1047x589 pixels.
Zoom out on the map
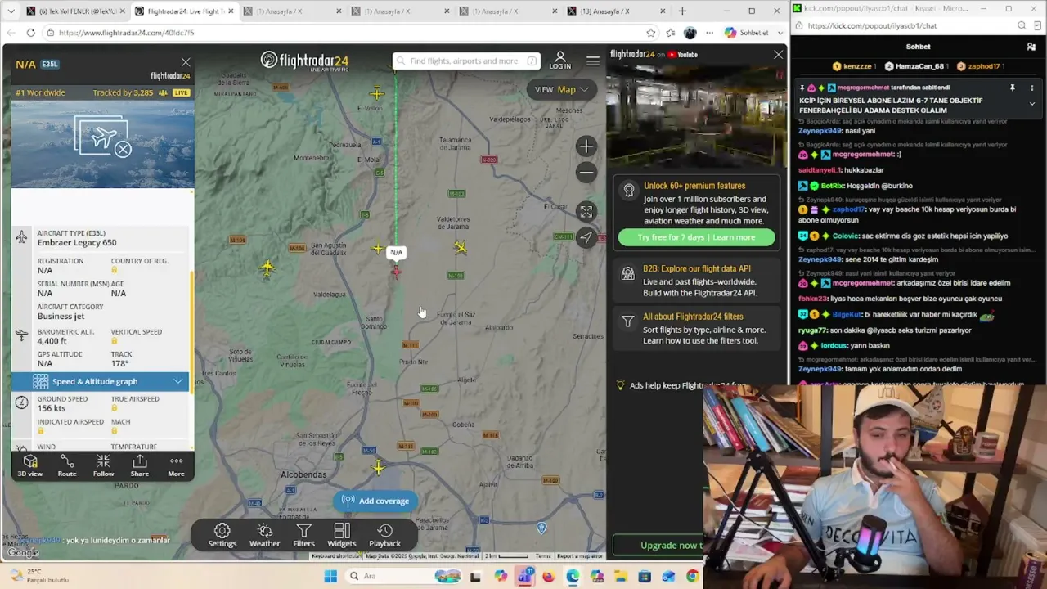point(586,173)
